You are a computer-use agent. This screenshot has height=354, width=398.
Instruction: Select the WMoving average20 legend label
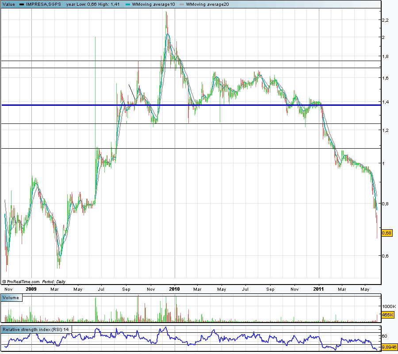point(207,4)
